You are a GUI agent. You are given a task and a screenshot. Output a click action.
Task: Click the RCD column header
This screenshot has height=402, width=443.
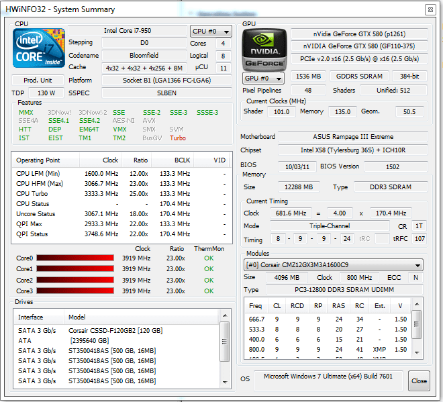click(x=297, y=306)
